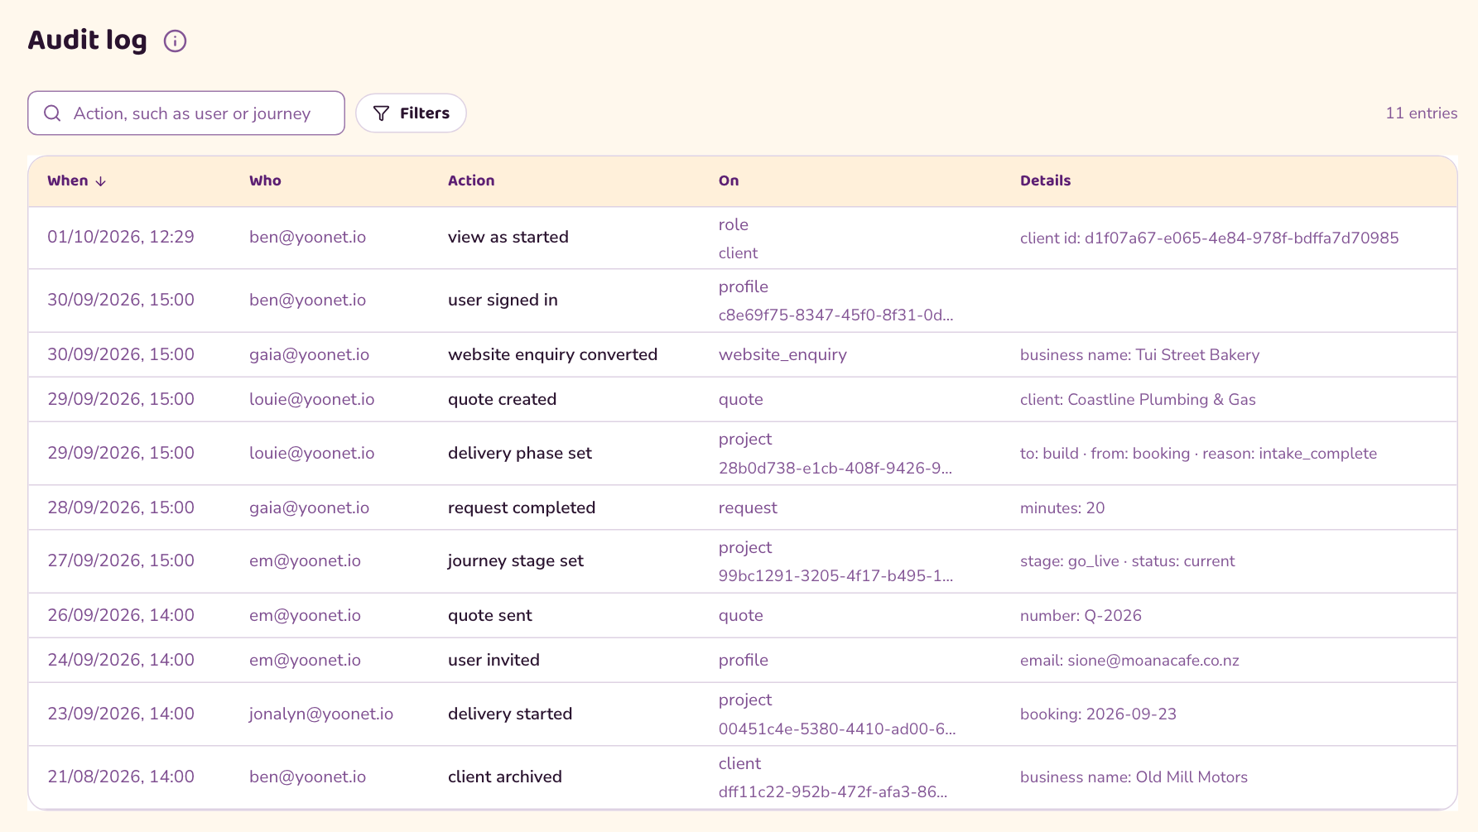
Task: Click the quote created action
Action: [502, 399]
